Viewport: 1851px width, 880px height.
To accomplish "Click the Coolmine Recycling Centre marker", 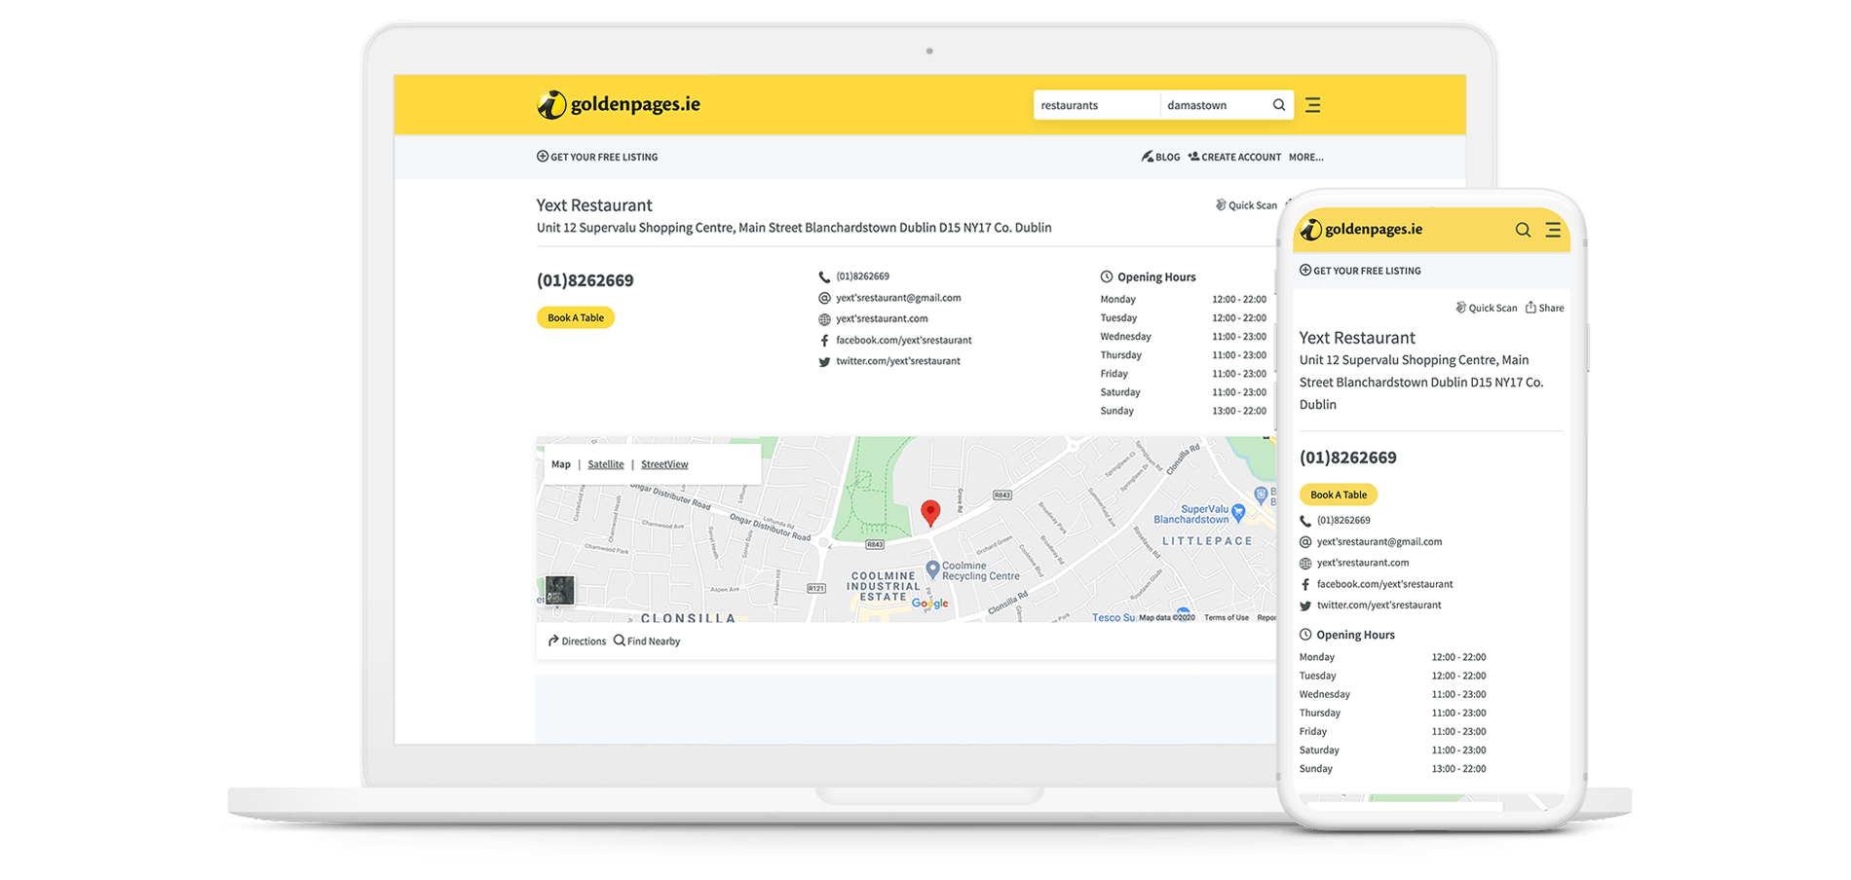I will pyautogui.click(x=932, y=568).
